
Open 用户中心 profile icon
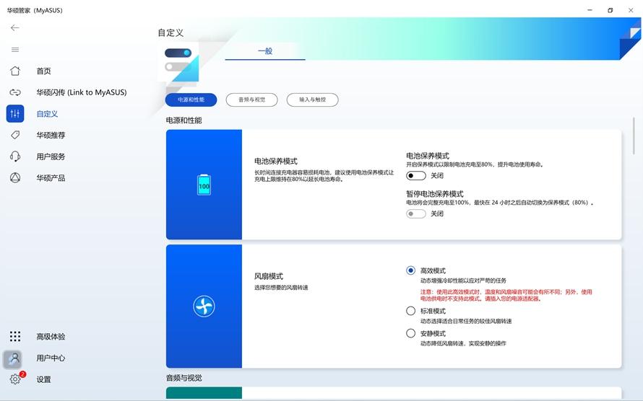[14, 358]
